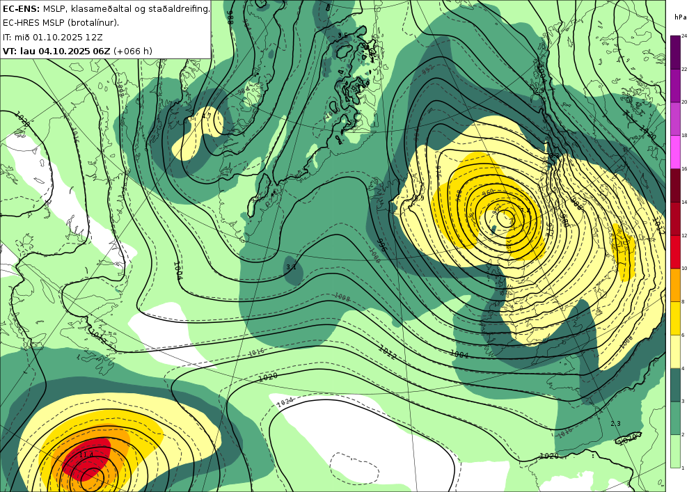The width and height of the screenshot is (696, 492).
Task: Click the legend tick label '10'
Action: [x=684, y=269]
